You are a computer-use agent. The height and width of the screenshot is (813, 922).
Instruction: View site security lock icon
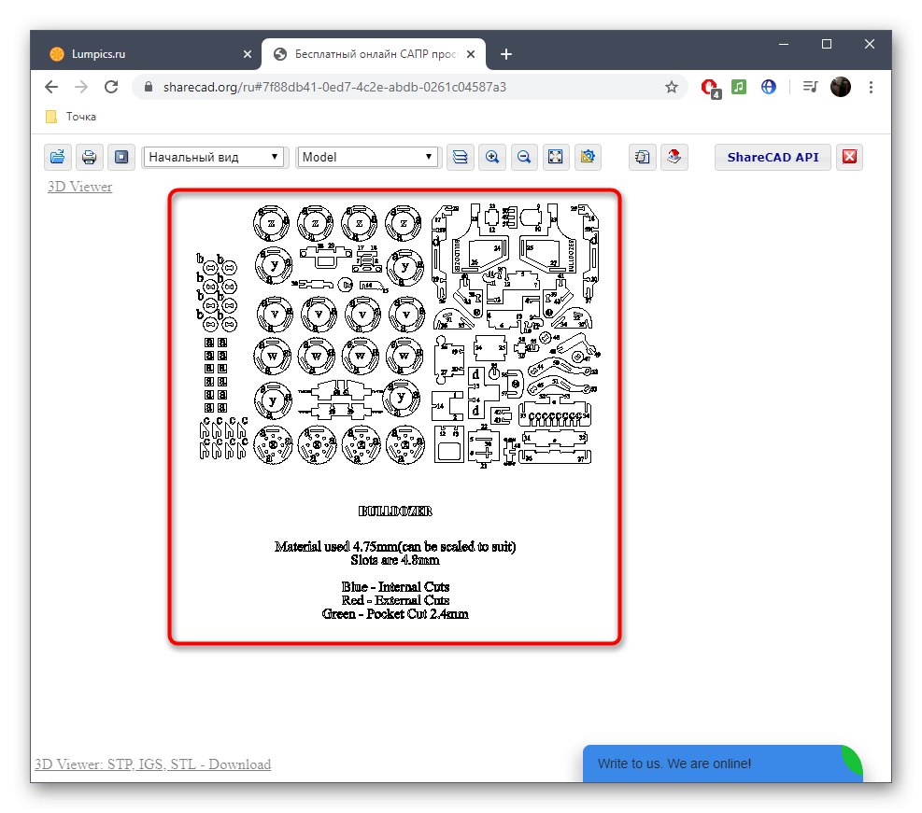149,87
